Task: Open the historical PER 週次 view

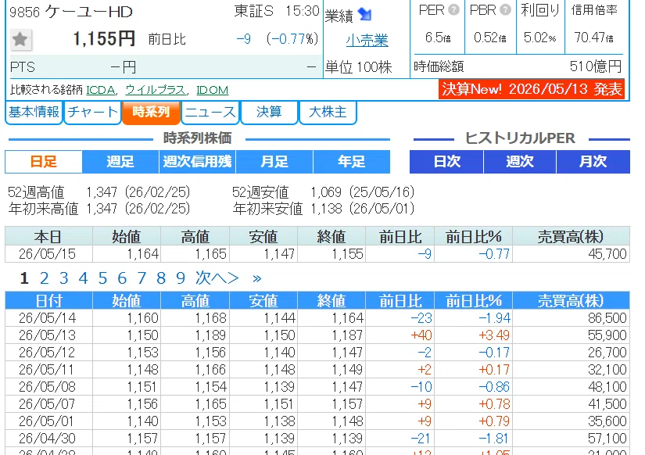Action: pos(520,162)
